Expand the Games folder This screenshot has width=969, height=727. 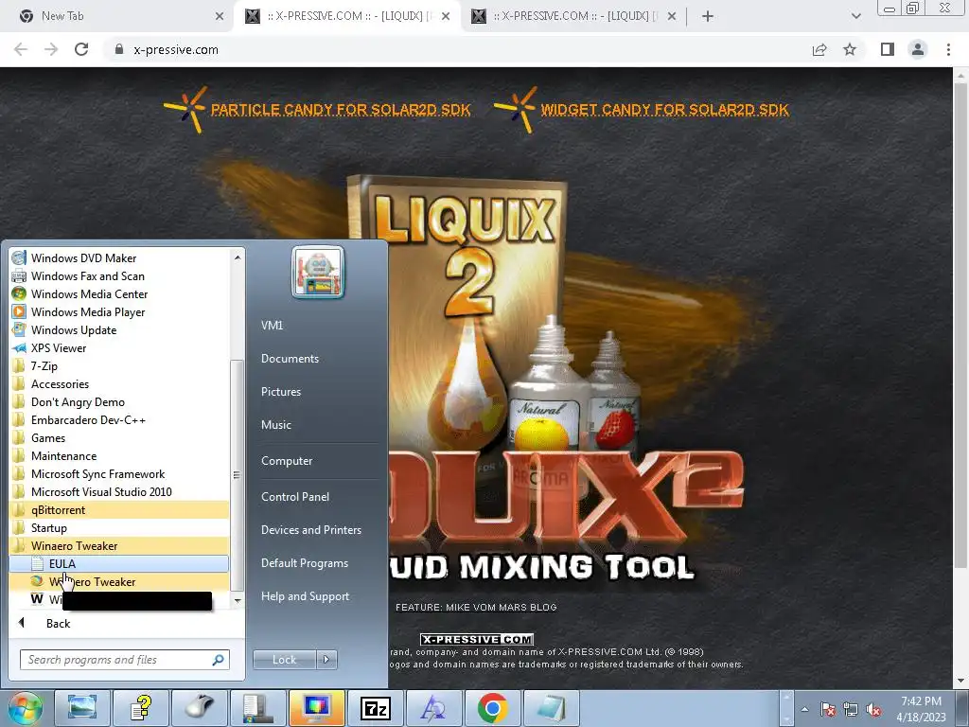point(119,437)
